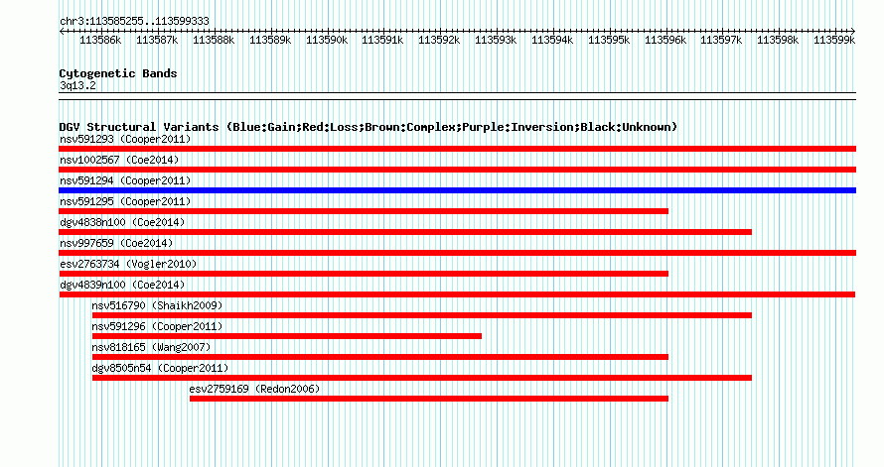The image size is (884, 467).
Task: Open the esv2763734 (Vogler2010) variant label
Action: (128, 264)
